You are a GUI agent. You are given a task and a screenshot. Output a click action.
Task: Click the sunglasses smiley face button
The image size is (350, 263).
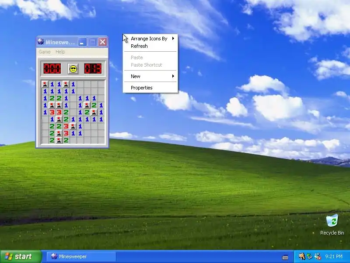(73, 69)
